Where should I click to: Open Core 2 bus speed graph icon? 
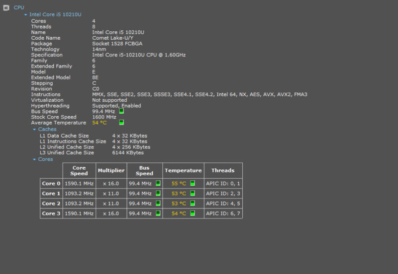(158, 203)
